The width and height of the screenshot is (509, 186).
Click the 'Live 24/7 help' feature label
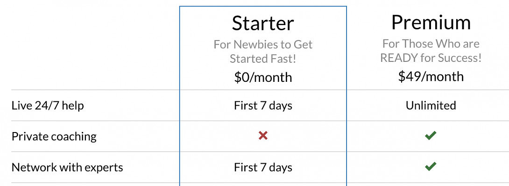click(x=48, y=106)
